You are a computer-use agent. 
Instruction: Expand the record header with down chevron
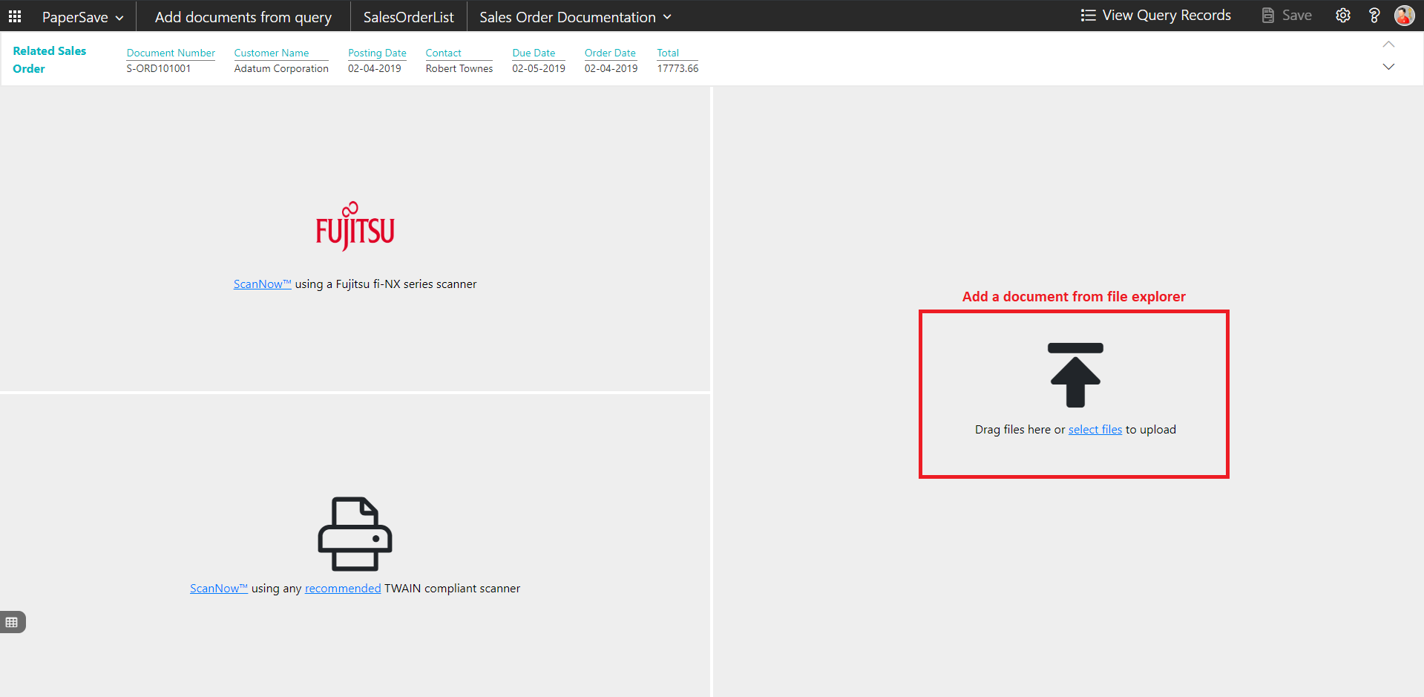(x=1388, y=67)
